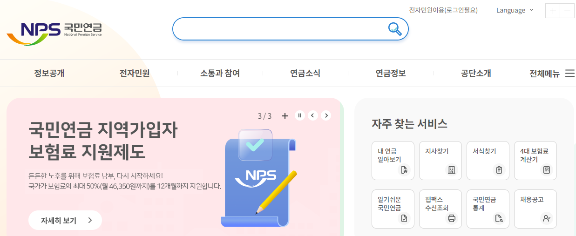Open 알기쉬운 국민연금 tile
Image resolution: width=576 pixels, height=236 pixels.
[393, 209]
